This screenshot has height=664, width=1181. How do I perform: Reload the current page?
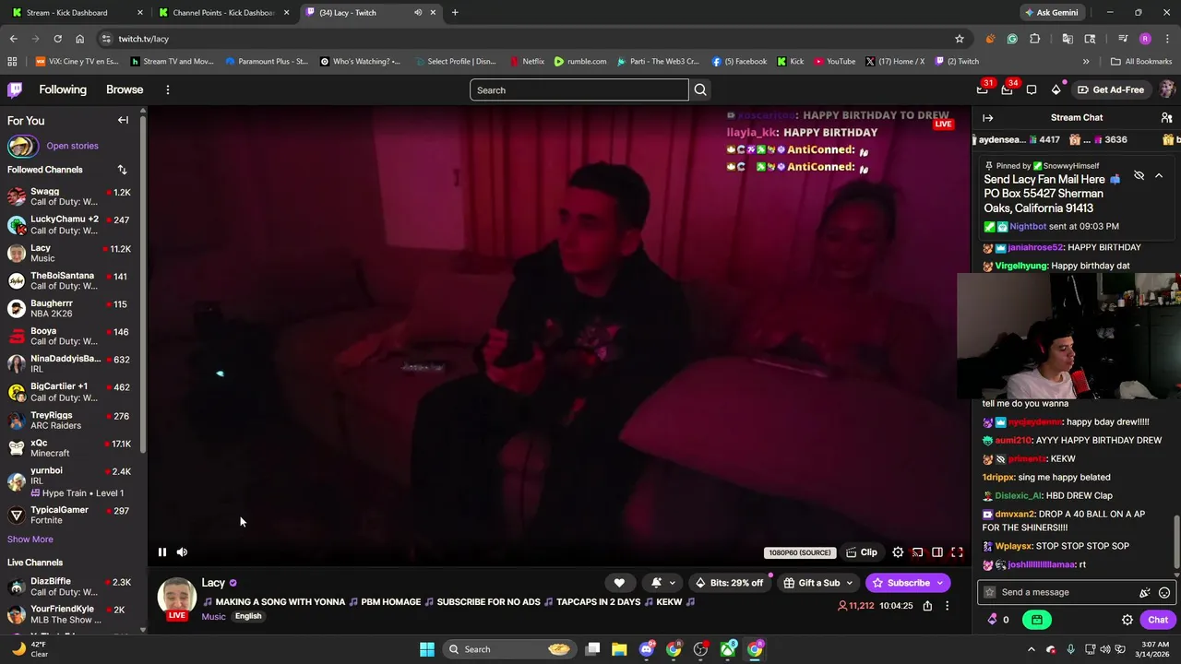click(57, 39)
